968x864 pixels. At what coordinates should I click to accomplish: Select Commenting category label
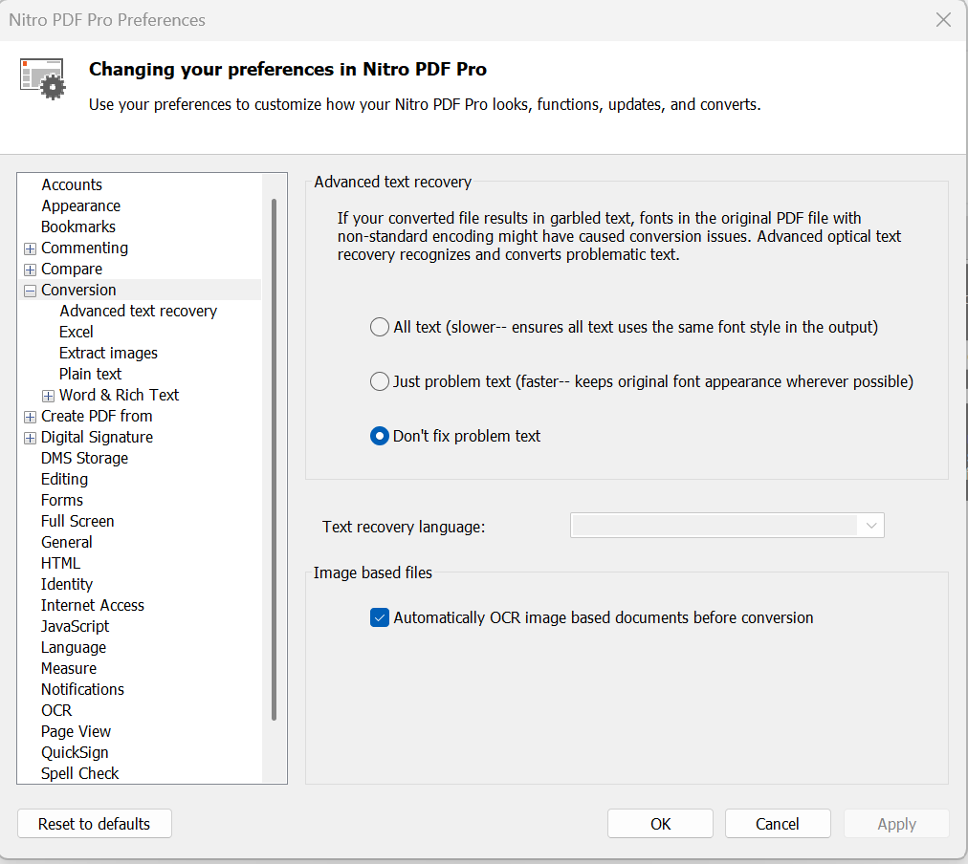click(x=84, y=248)
